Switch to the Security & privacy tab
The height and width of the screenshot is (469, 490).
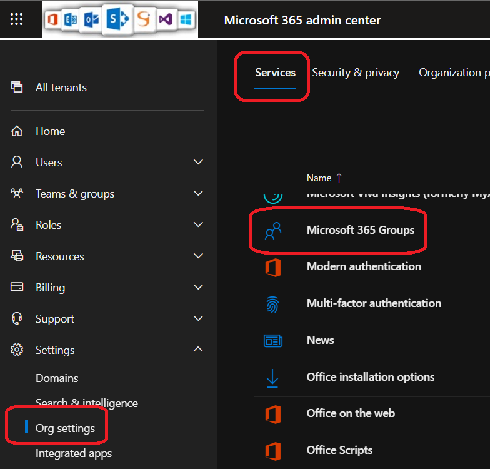356,73
